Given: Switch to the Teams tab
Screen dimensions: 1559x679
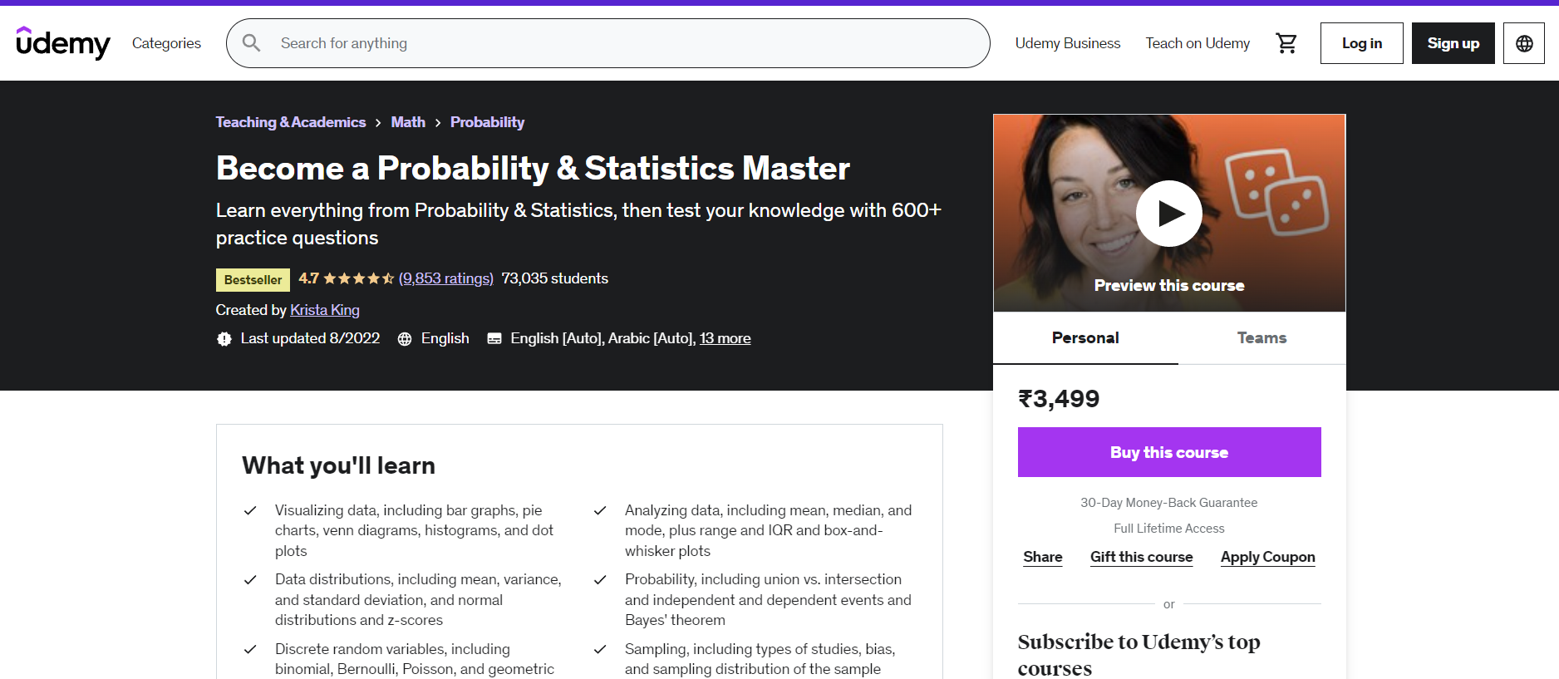Looking at the screenshot, I should pyautogui.click(x=1261, y=338).
